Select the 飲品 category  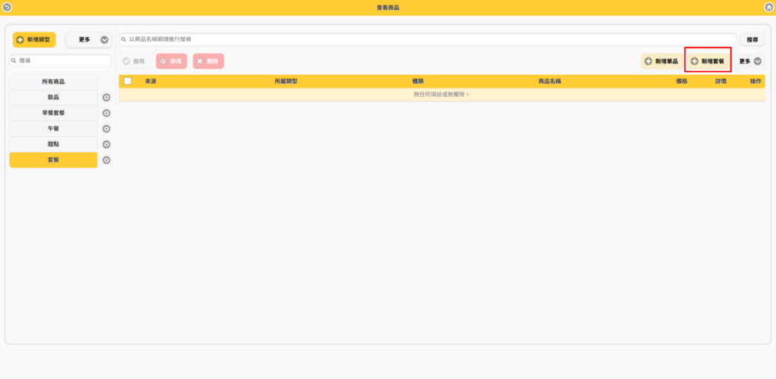coord(53,98)
